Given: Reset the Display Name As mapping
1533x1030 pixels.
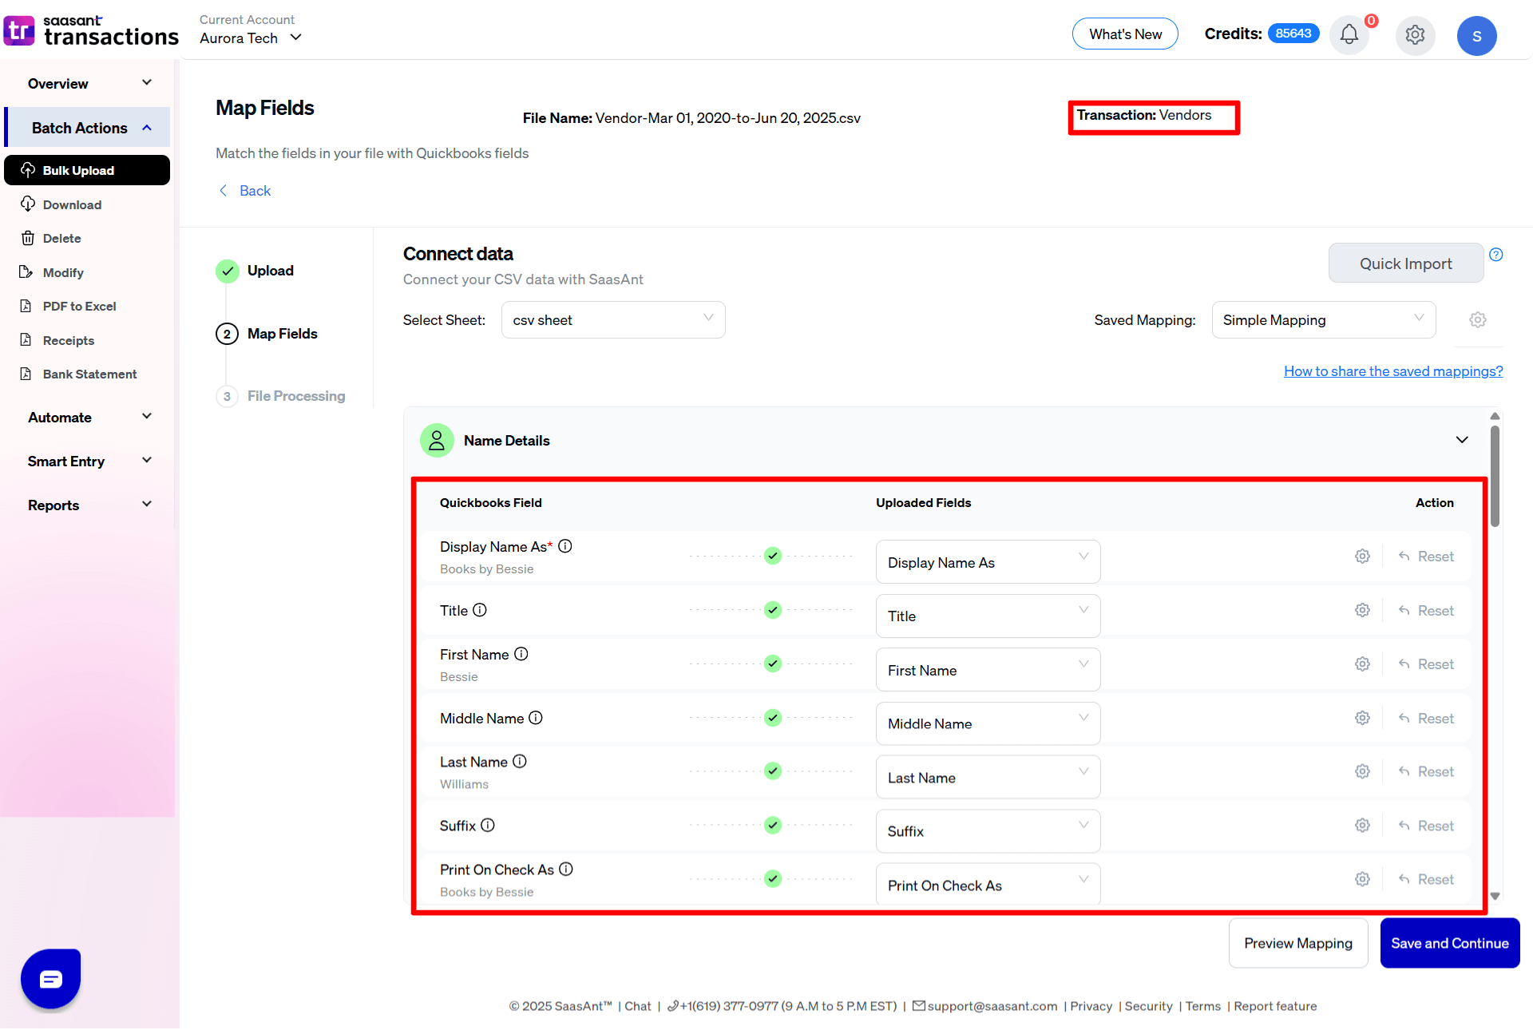Looking at the screenshot, I should (1426, 556).
